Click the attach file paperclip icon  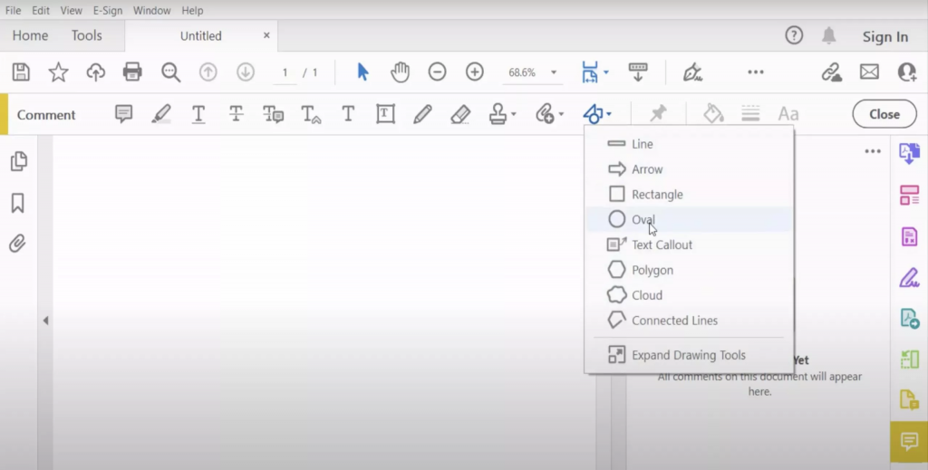click(545, 113)
